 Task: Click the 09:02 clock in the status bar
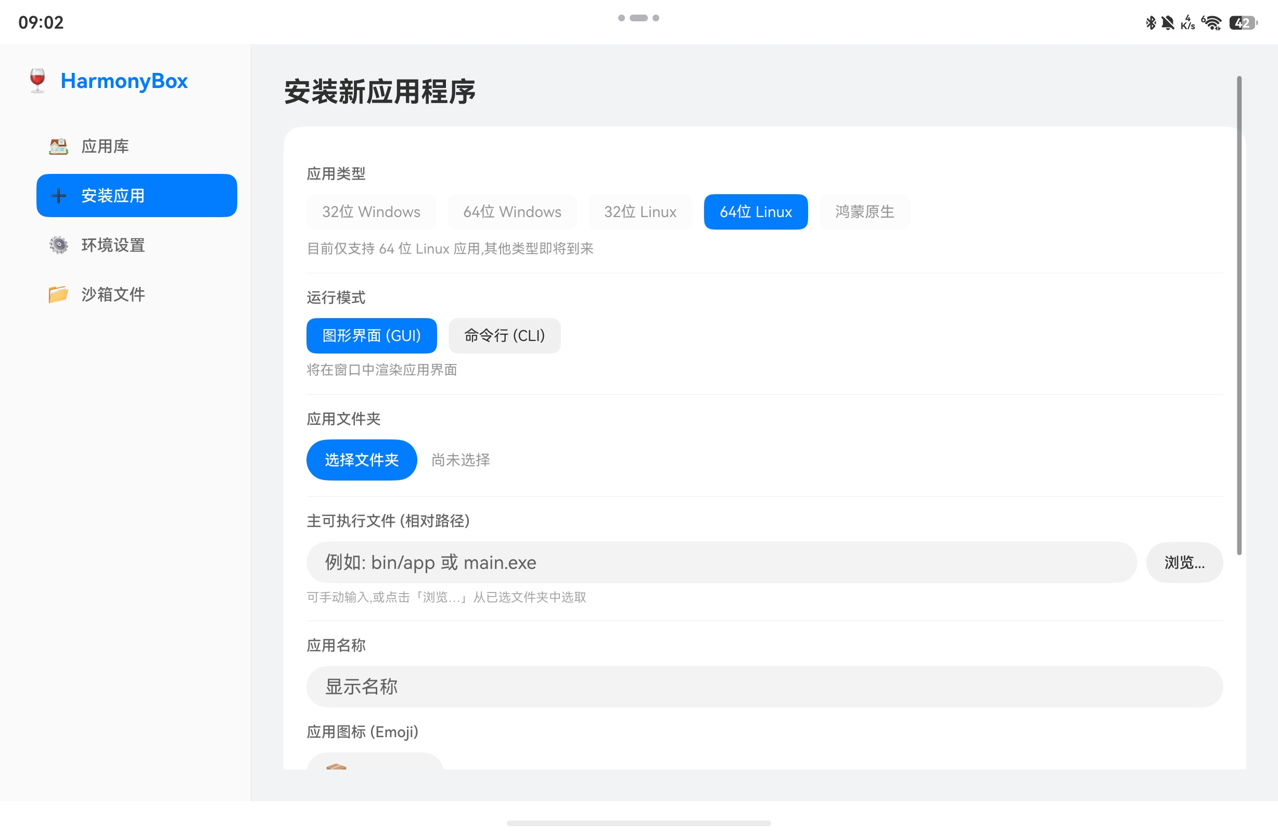[x=41, y=22]
